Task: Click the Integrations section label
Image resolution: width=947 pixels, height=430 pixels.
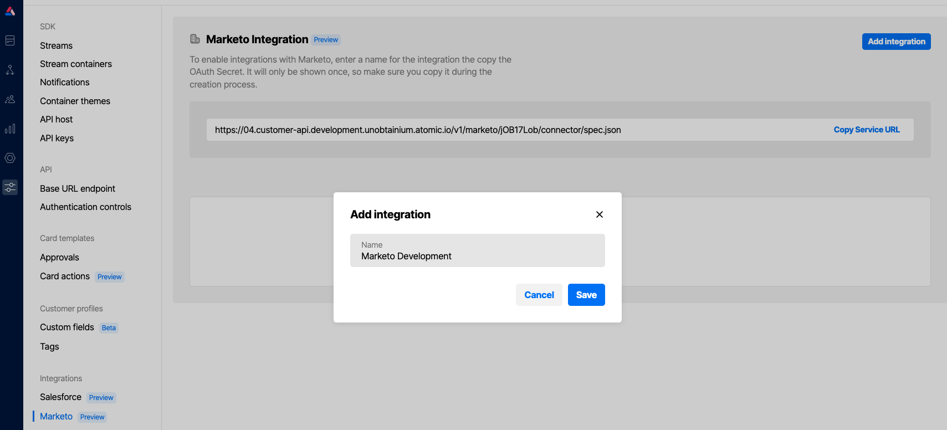Action: tap(61, 378)
